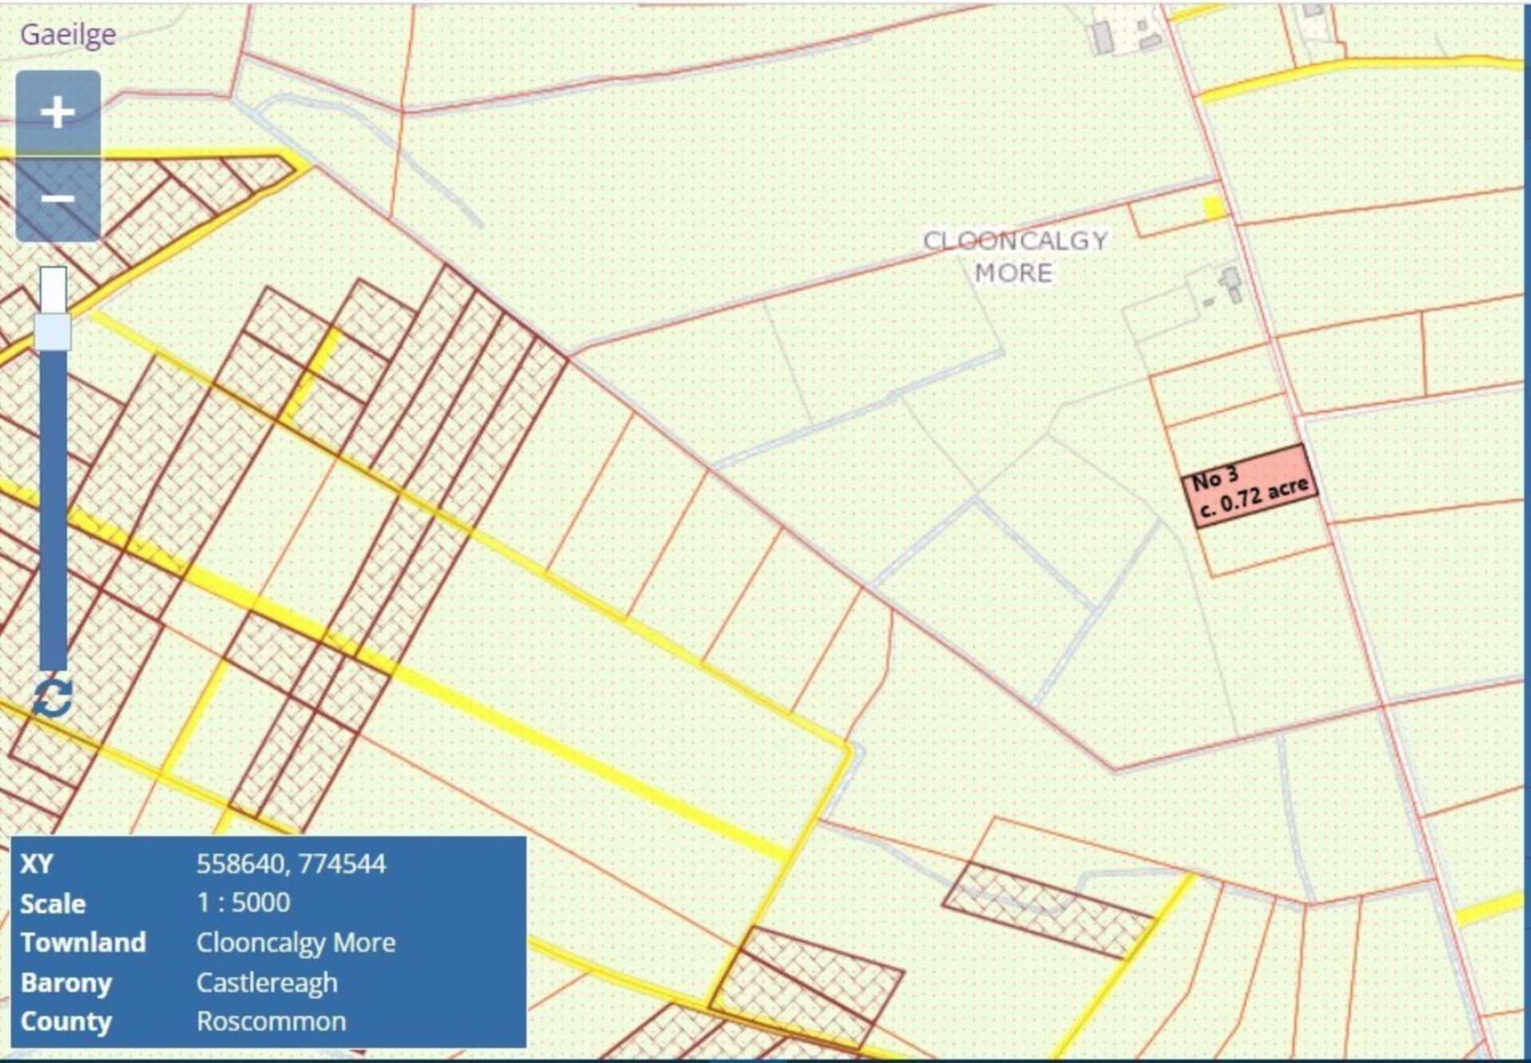Click the zoom out minus button

(x=57, y=198)
